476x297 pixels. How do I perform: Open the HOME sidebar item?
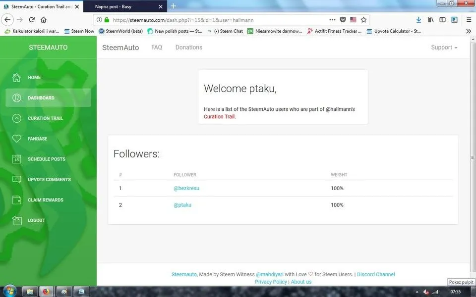[x=48, y=78]
